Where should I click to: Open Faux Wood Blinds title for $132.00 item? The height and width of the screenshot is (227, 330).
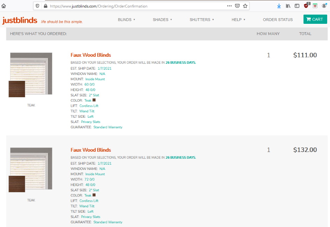(x=91, y=150)
